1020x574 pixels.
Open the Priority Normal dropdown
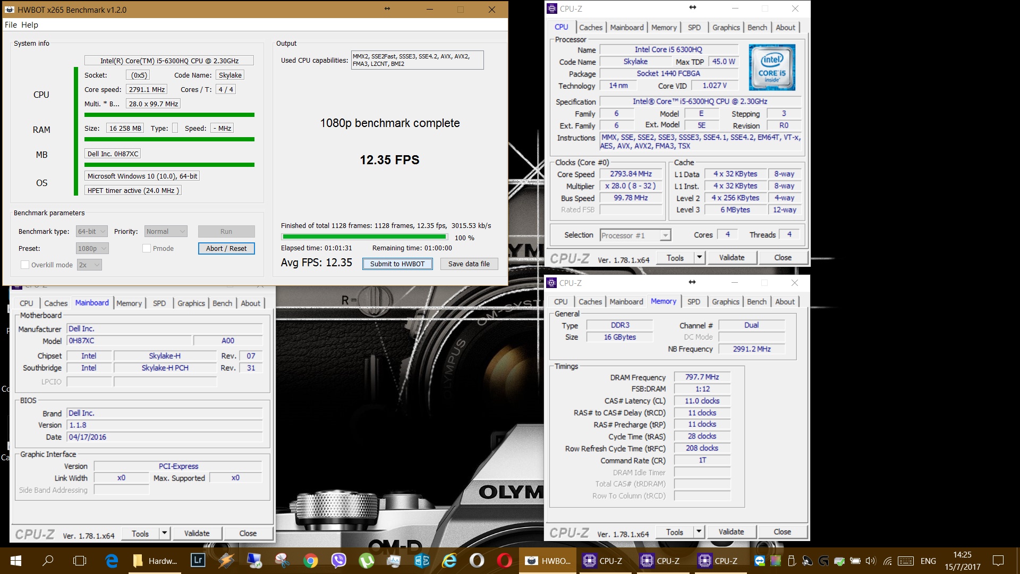166,231
